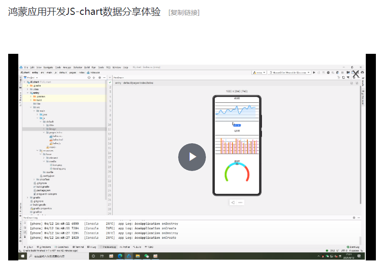386x271 pixels.
Task: Hide the Project panel with minus icon
Action: (104, 77)
